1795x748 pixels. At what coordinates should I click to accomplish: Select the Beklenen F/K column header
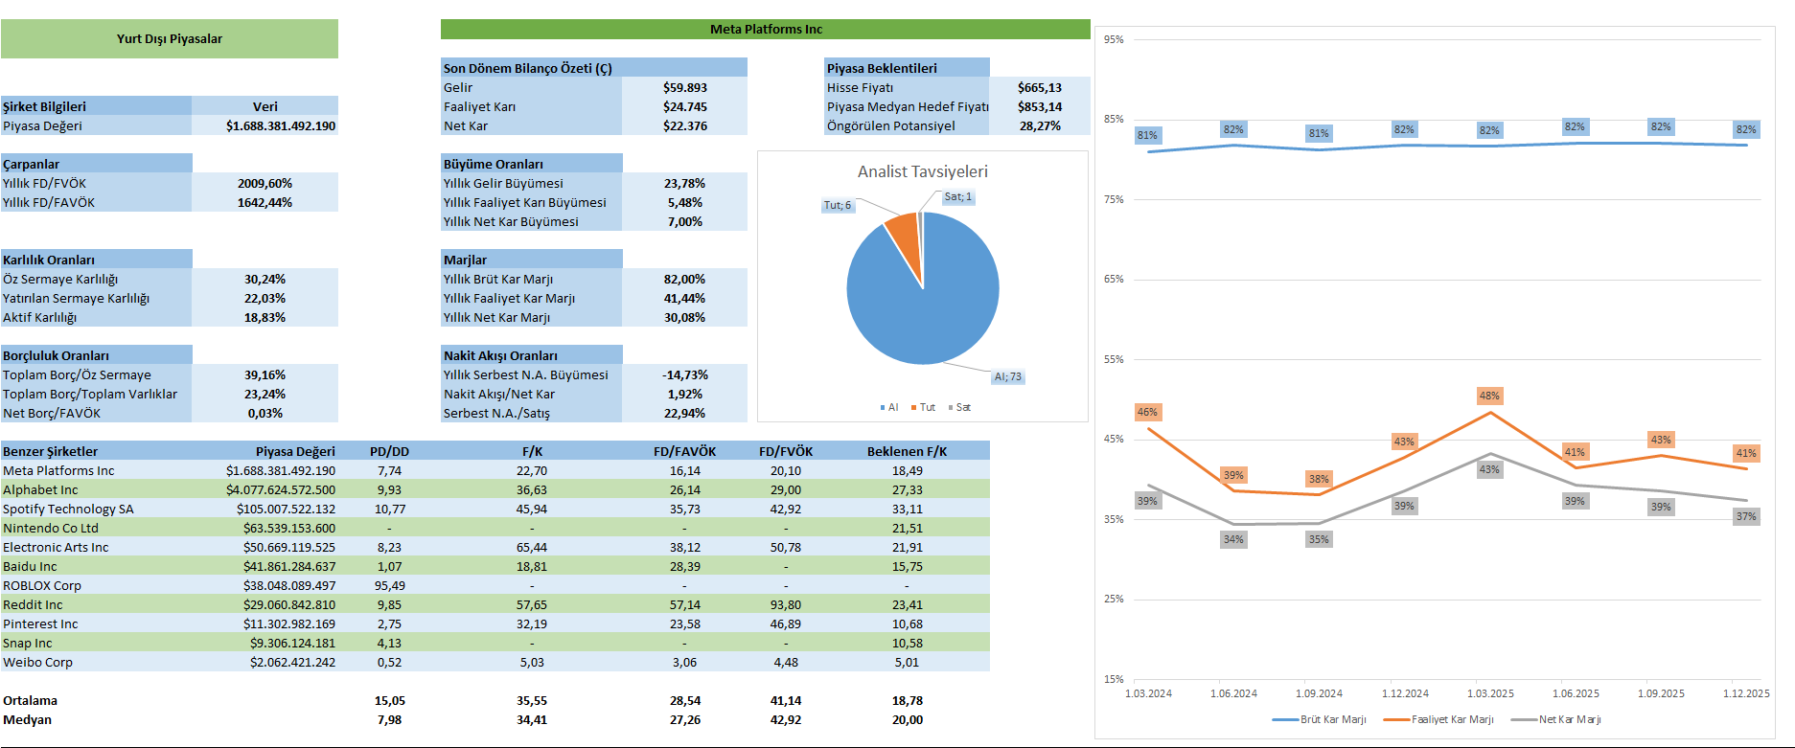click(907, 451)
